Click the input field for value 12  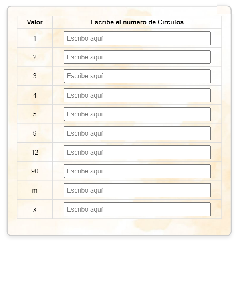(x=137, y=152)
